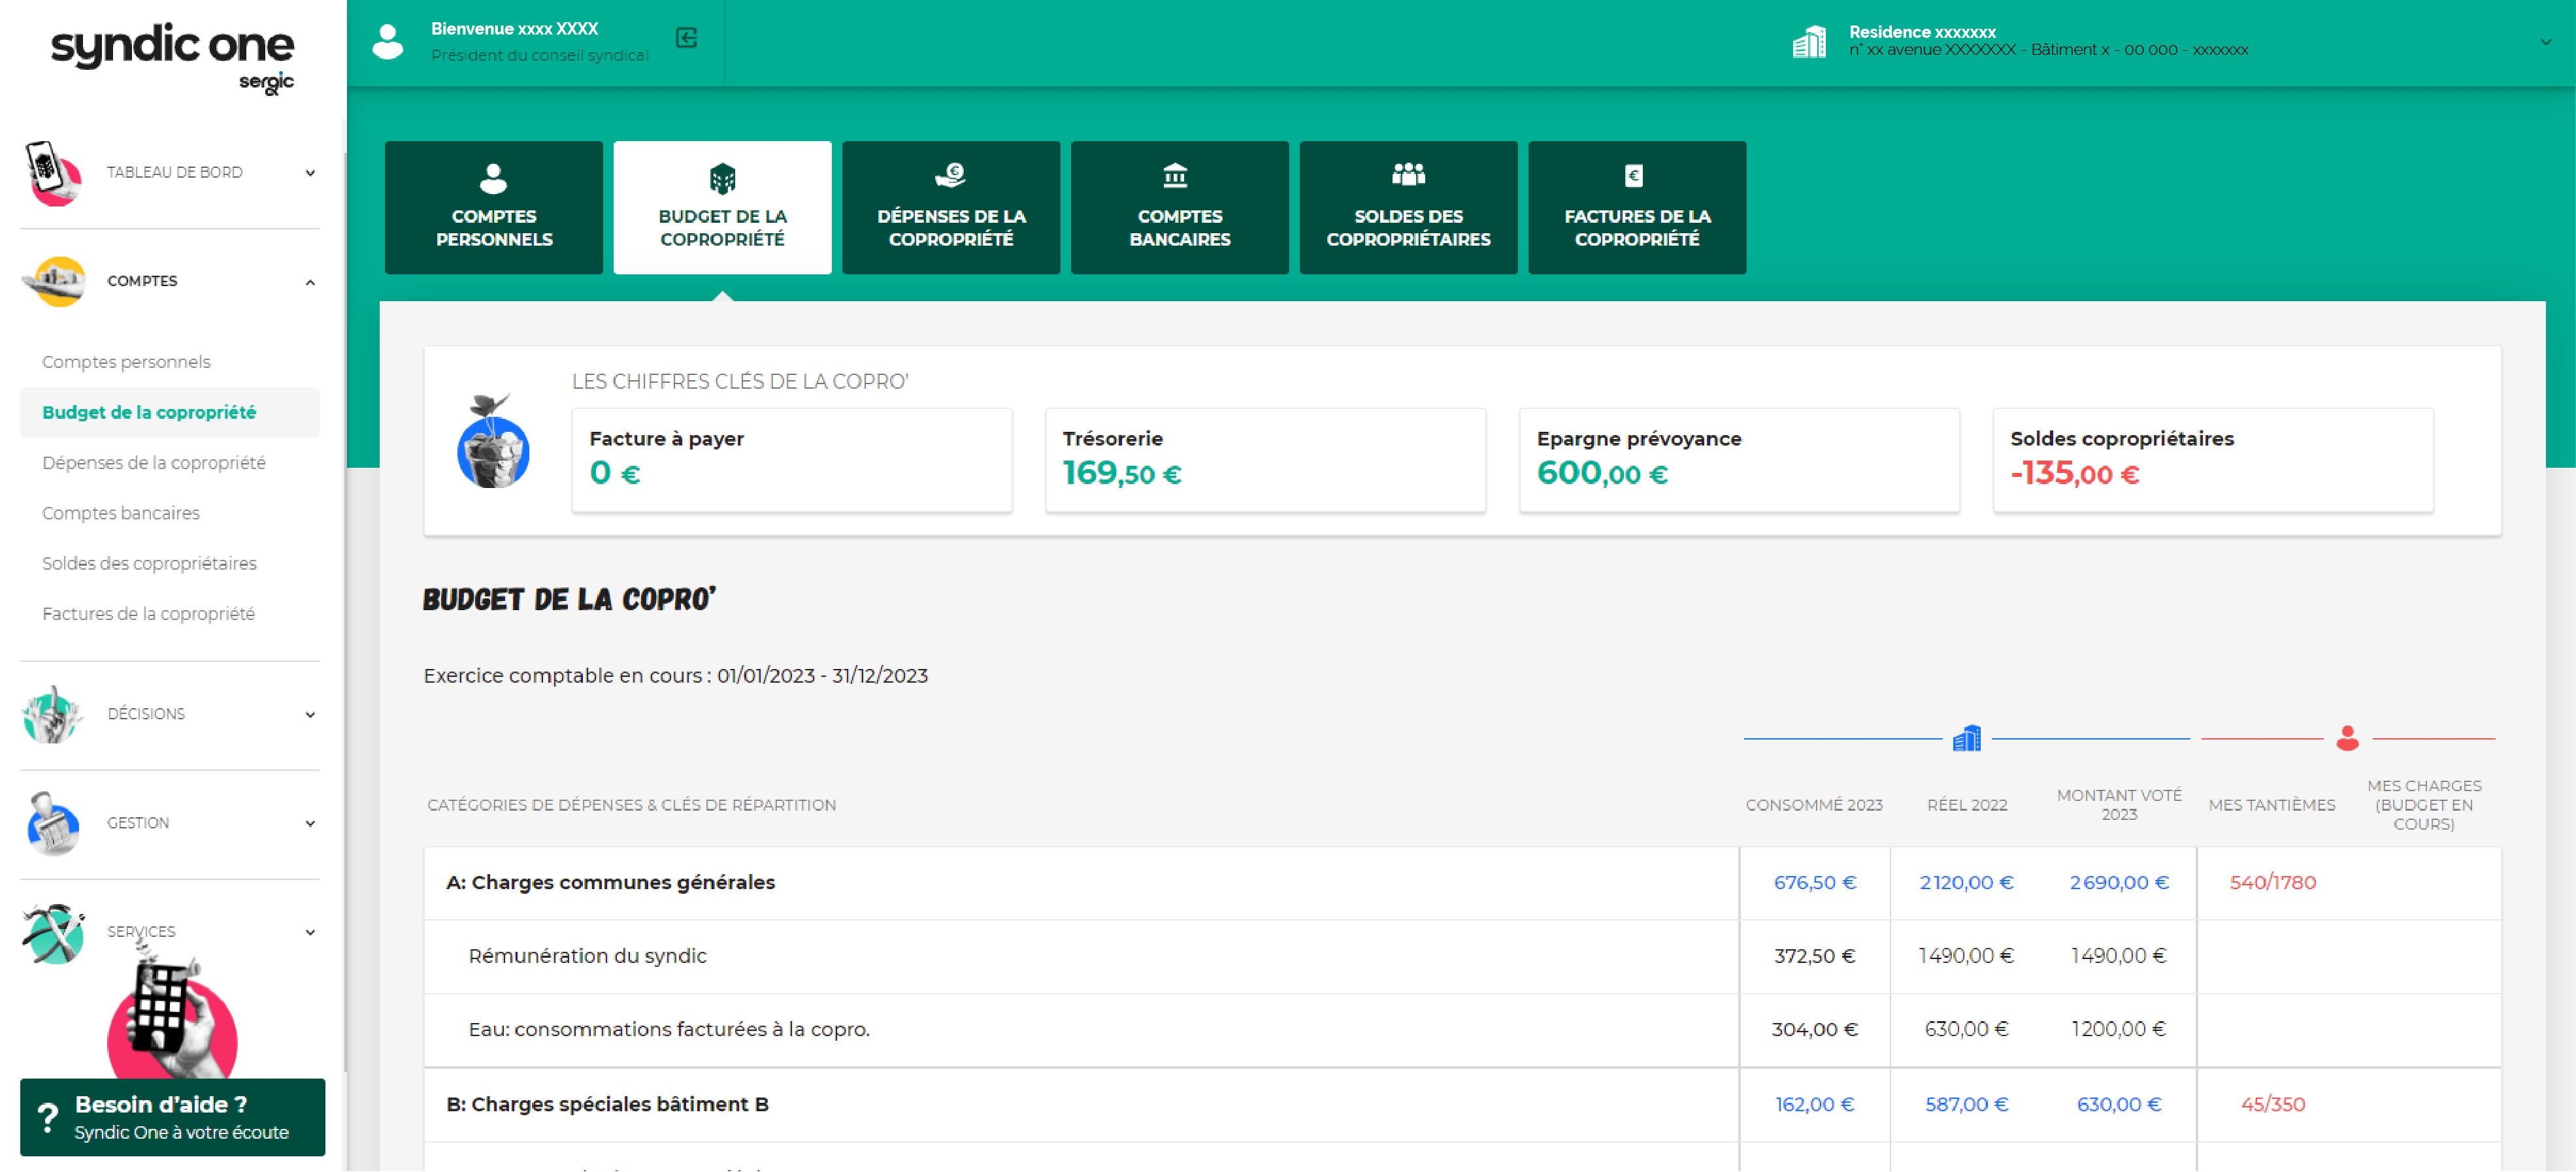Click the user profile avatar icon

point(388,42)
